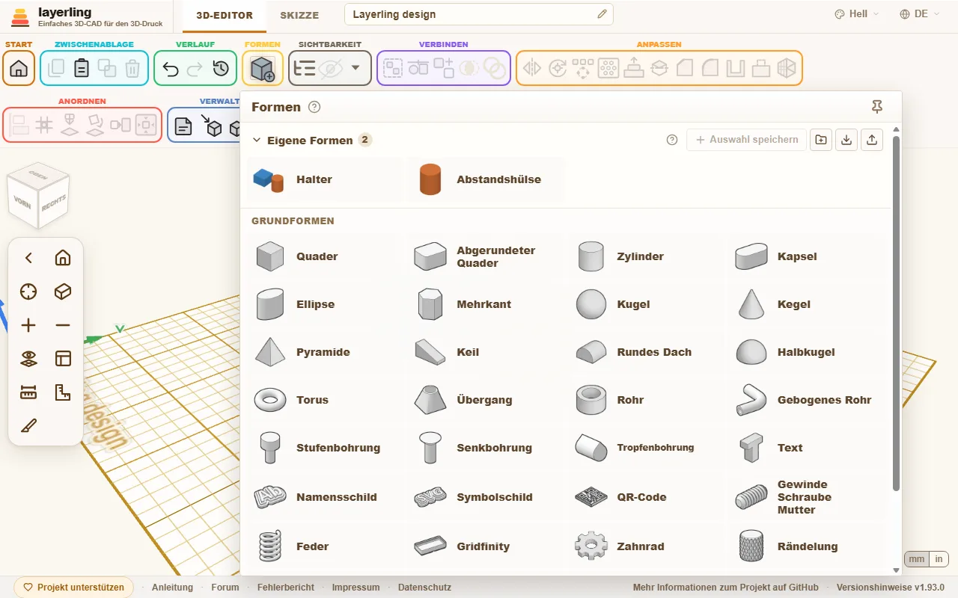Add a Torus shape

click(325, 400)
